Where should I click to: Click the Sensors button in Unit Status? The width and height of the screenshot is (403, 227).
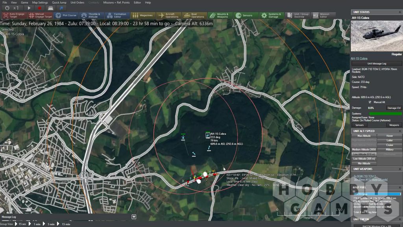pyautogui.click(x=359, y=125)
